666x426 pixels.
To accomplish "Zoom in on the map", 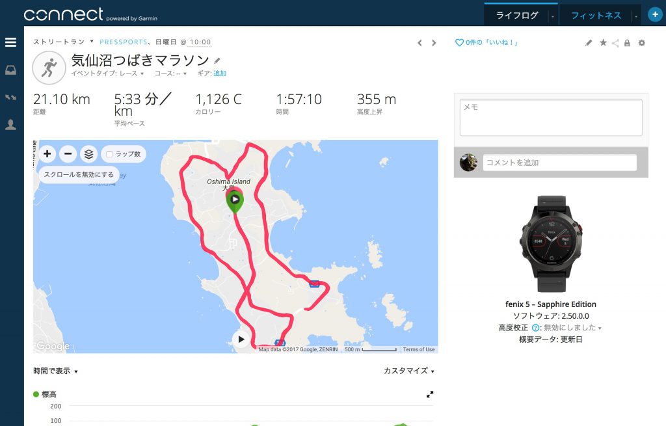I will pyautogui.click(x=47, y=153).
